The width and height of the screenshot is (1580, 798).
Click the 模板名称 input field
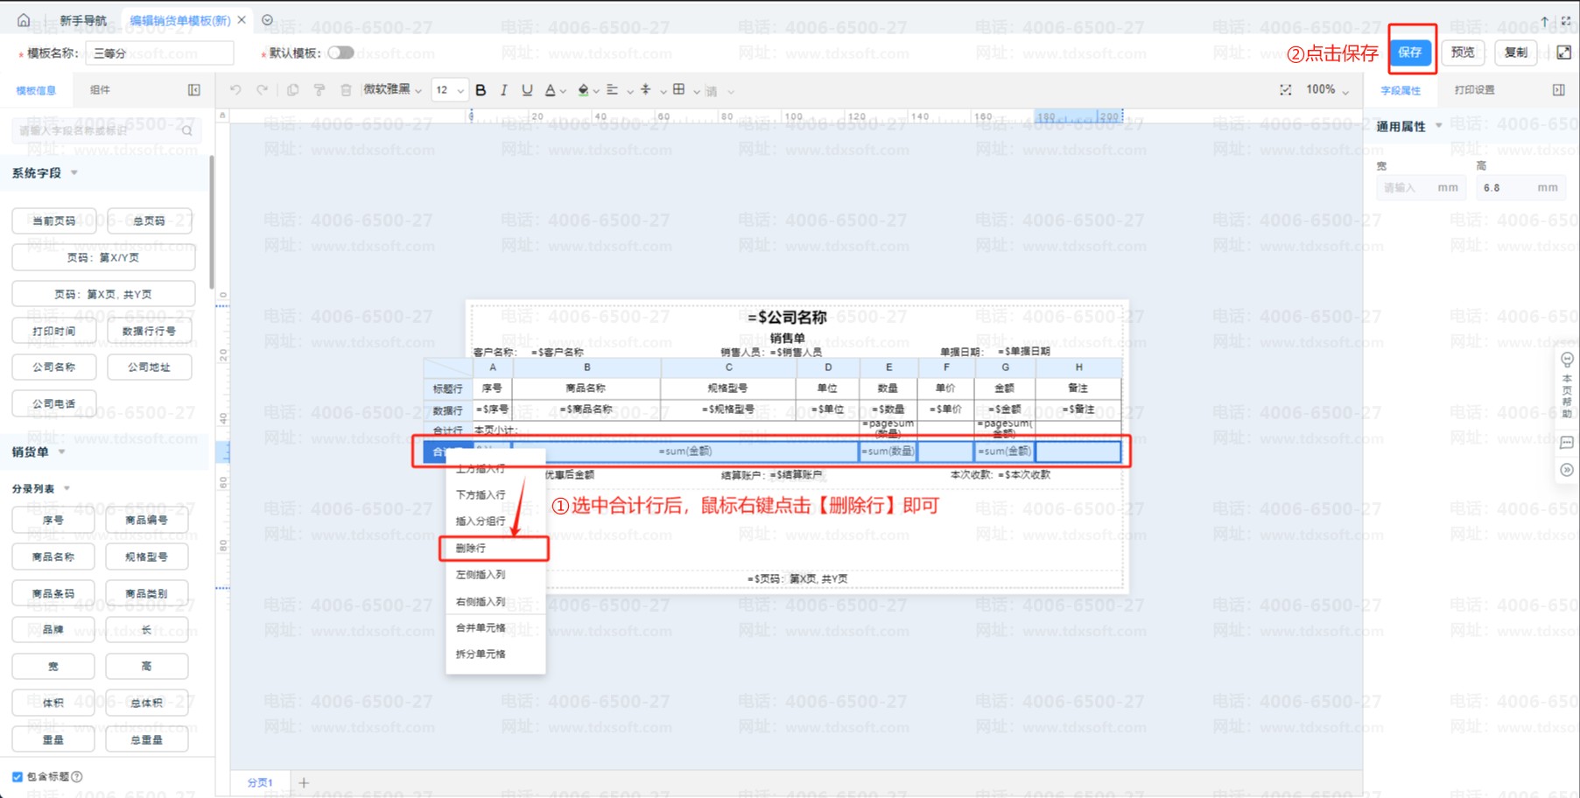(159, 53)
